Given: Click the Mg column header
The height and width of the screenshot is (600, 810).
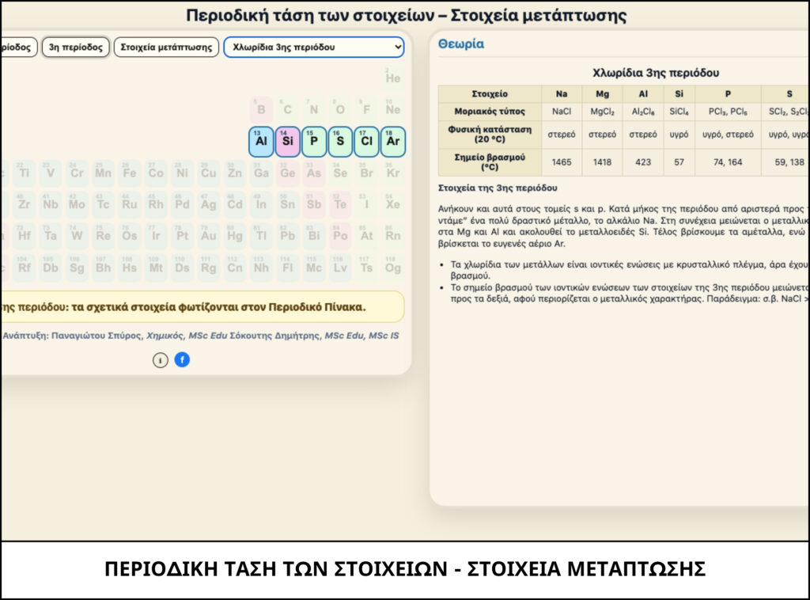Looking at the screenshot, I should [x=602, y=94].
